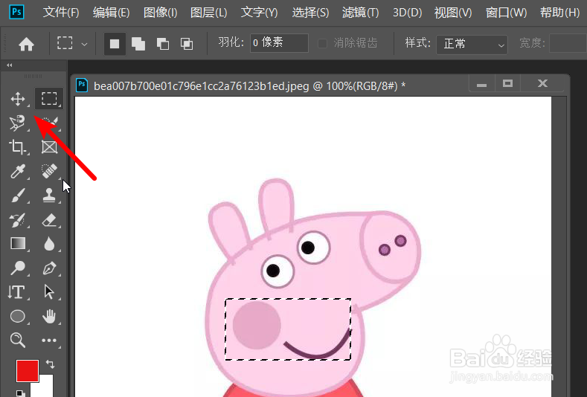Select the Eraser tool
587x397 pixels.
click(49, 220)
